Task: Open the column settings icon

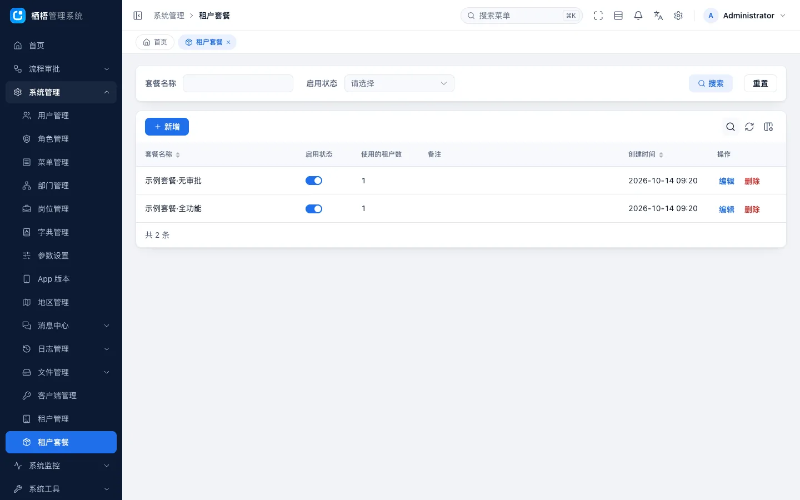Action: pyautogui.click(x=768, y=127)
